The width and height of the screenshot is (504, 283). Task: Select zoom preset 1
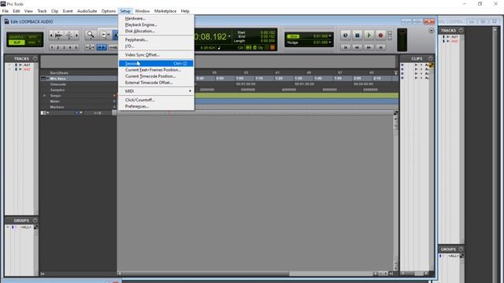point(52,47)
